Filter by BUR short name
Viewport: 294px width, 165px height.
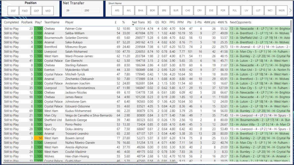176,11
